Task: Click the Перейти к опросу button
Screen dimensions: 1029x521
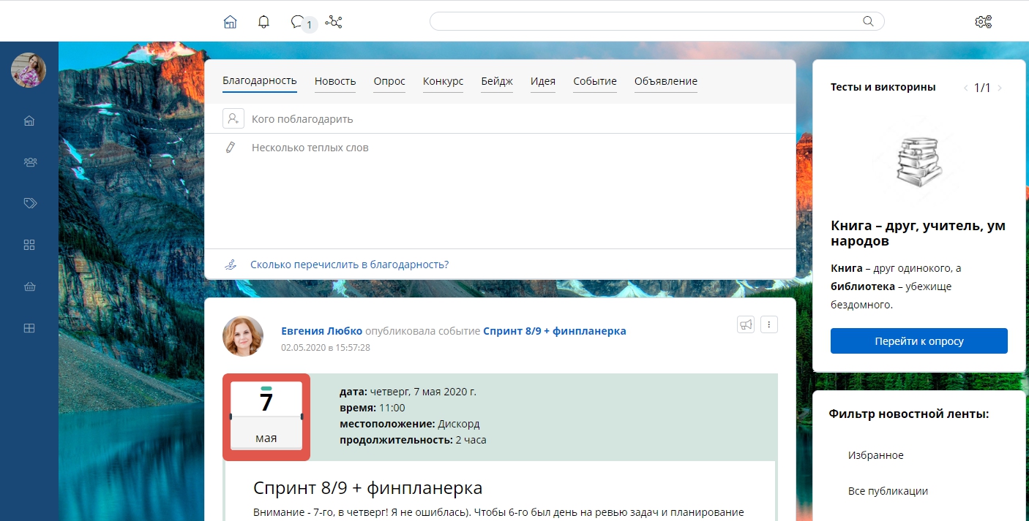Action: 919,341
